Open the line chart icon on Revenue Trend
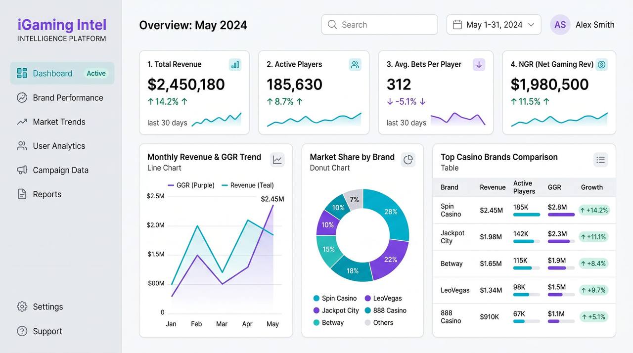Screen dimensions: 633x353 pos(277,160)
